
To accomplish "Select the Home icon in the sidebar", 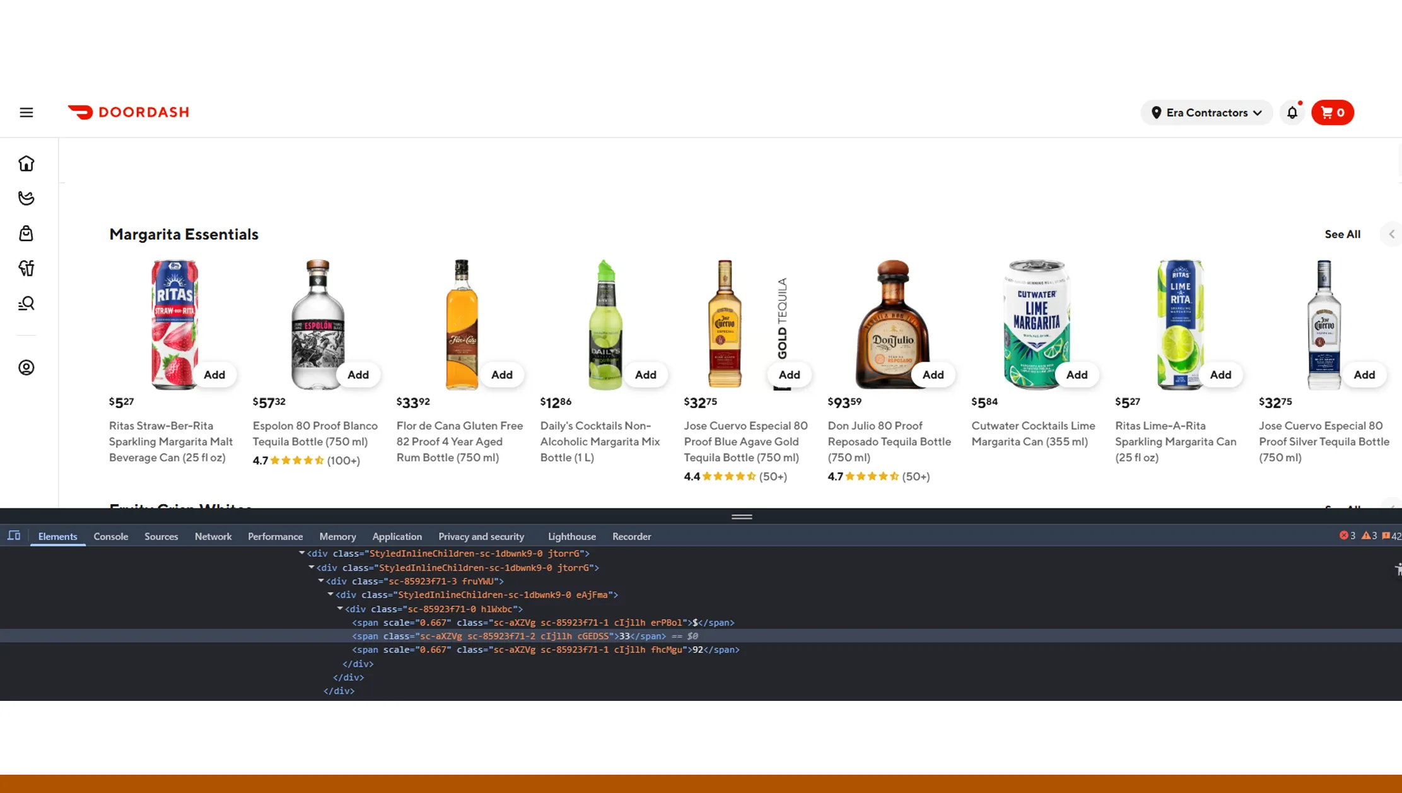I will coord(26,163).
